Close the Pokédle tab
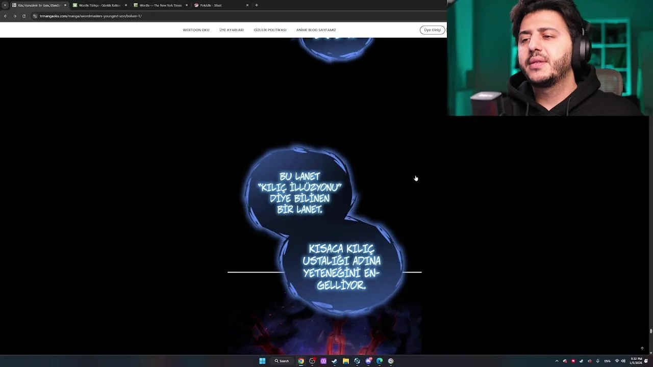Viewport: 653px width, 367px height. (247, 5)
